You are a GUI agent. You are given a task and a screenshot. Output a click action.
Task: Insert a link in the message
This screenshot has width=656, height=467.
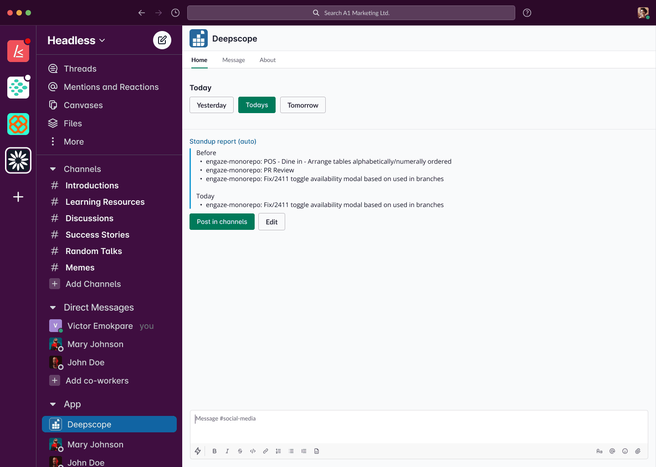coord(266,451)
